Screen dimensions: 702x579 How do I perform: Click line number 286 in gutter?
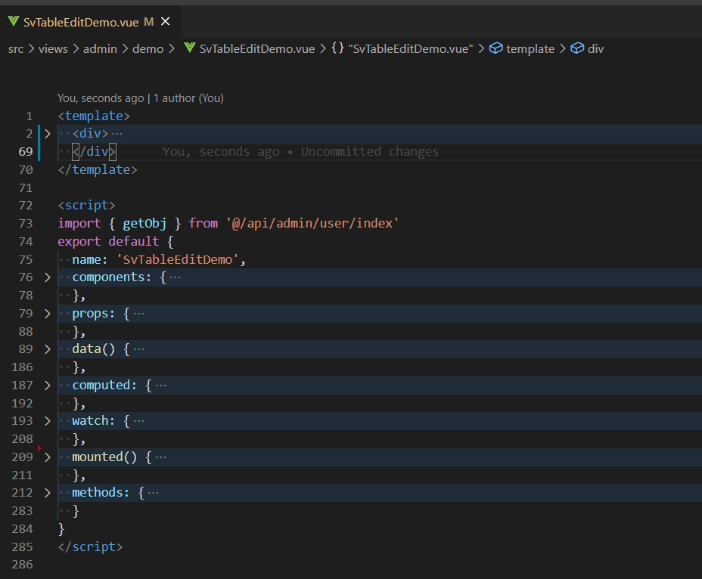pos(22,564)
